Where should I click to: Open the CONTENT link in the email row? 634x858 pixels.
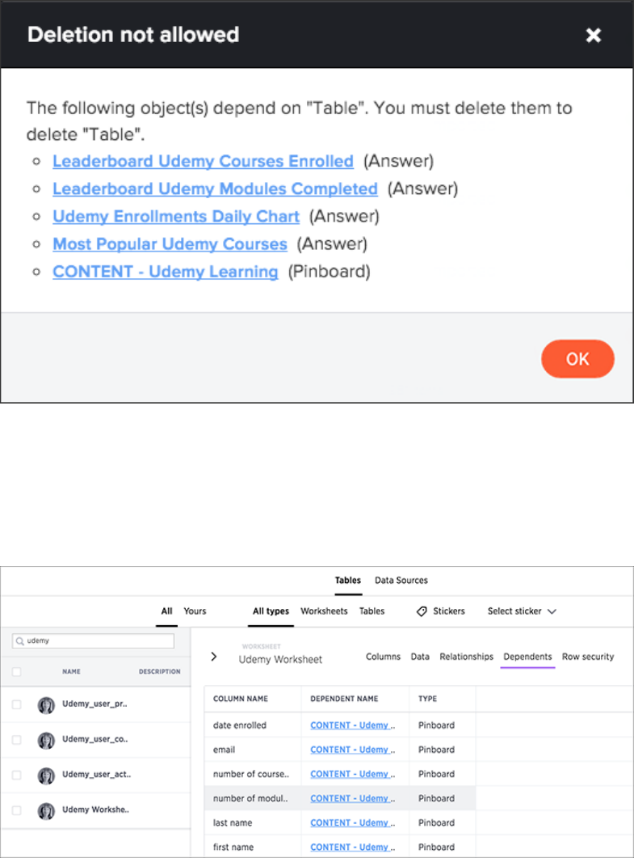point(350,750)
